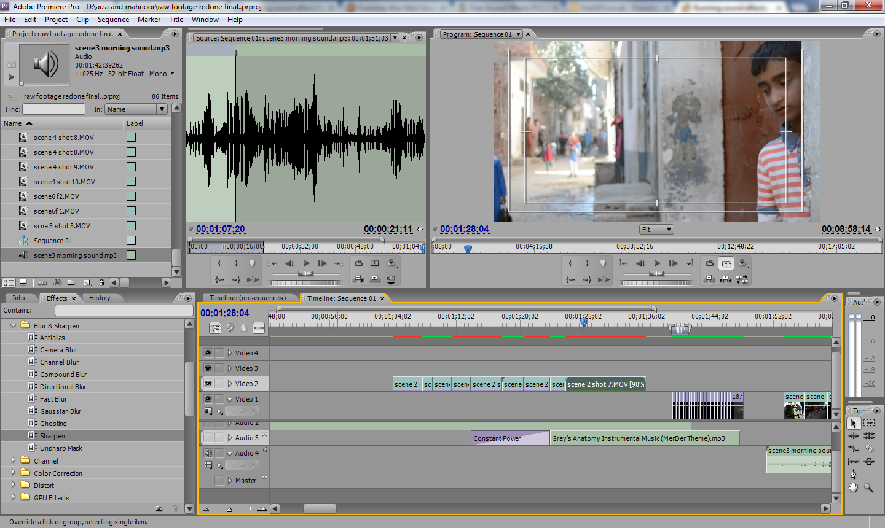The width and height of the screenshot is (885, 528).
Task: Click Play in the Program monitor
Action: pos(658,263)
